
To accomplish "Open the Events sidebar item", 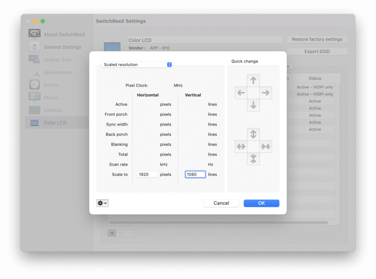I will click(57, 85).
